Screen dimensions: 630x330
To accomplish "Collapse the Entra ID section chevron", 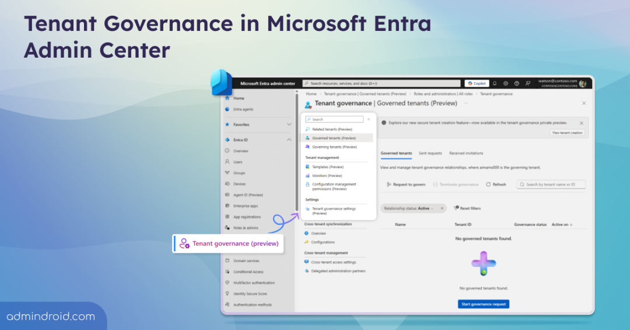I will 289,140.
